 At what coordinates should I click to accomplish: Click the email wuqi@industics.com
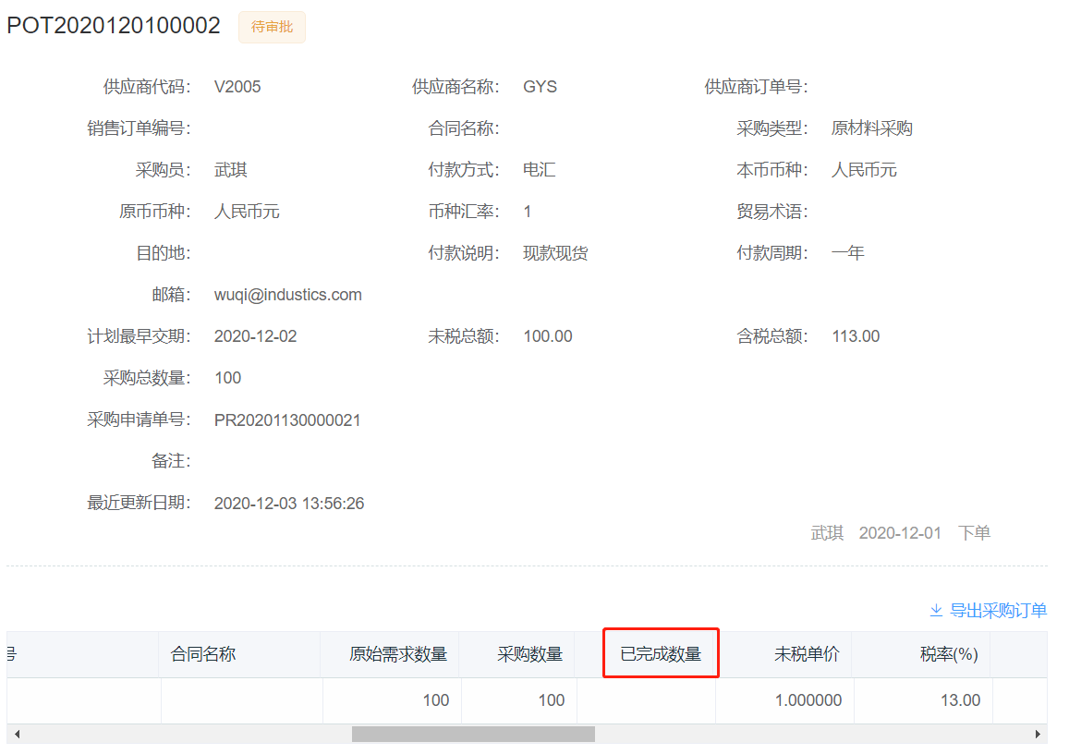287,295
